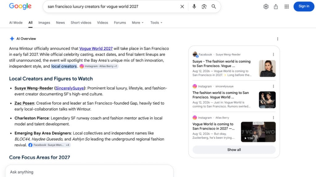Image resolution: width=316 pixels, height=177 pixels.
Task: Select the All results tab
Action: tap(31, 23)
